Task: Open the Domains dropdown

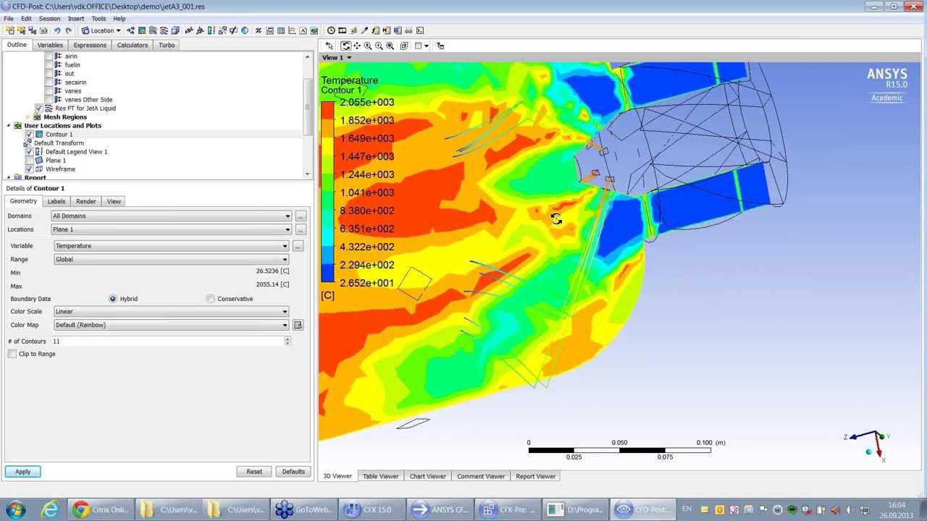Action: coord(172,216)
